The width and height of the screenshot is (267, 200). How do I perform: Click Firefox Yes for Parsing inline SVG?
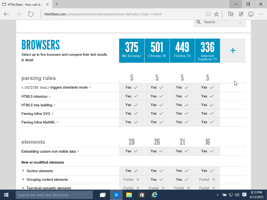point(182,113)
